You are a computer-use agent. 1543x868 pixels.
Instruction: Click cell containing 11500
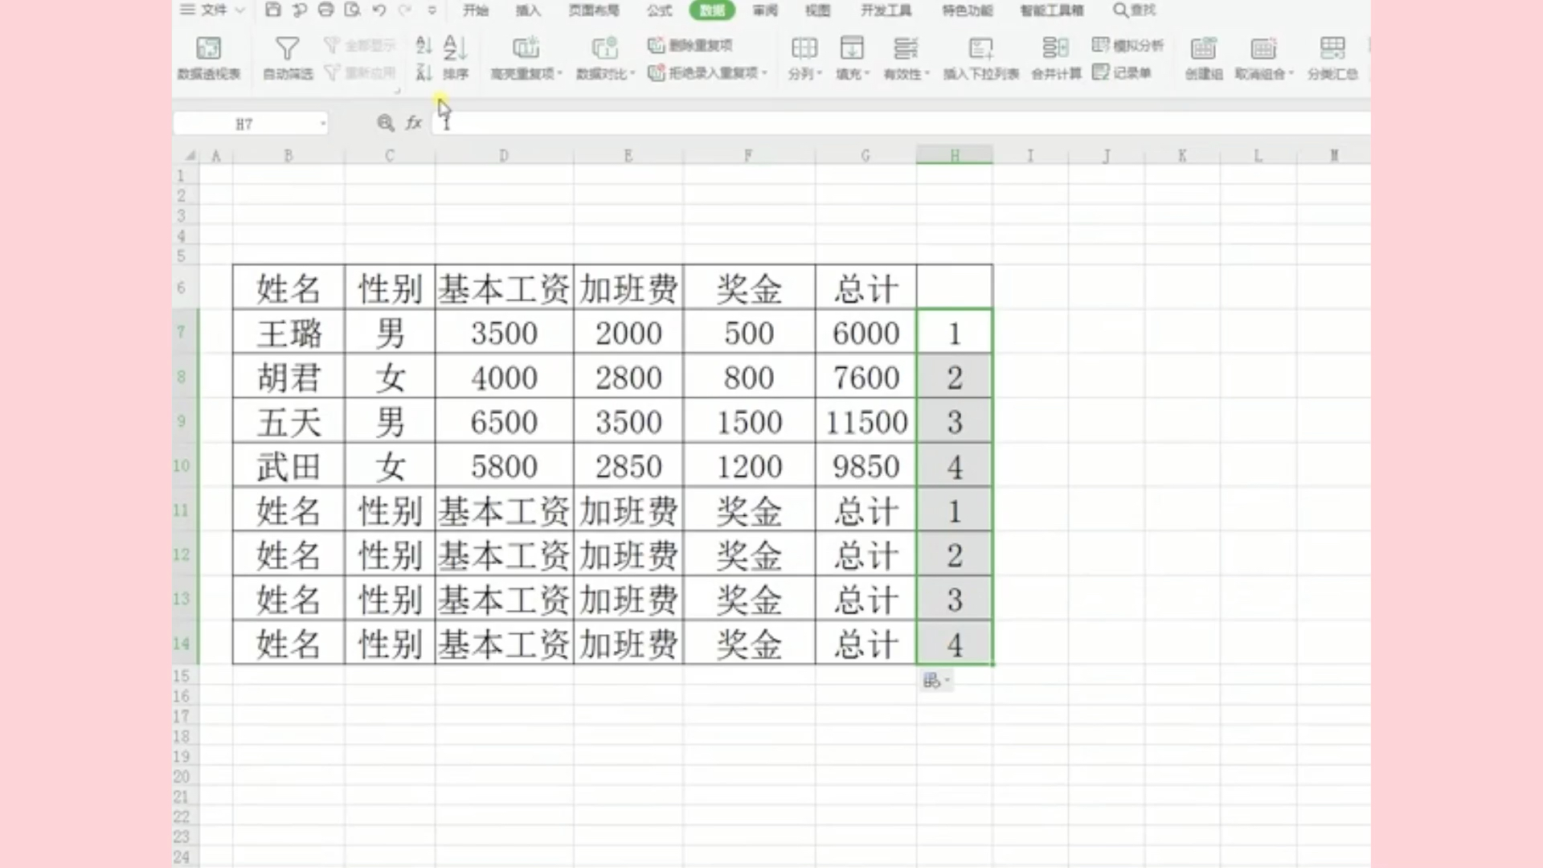[866, 421]
